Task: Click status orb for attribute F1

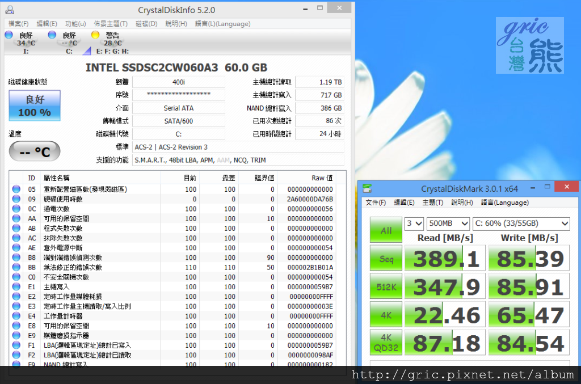Action: click(x=16, y=345)
